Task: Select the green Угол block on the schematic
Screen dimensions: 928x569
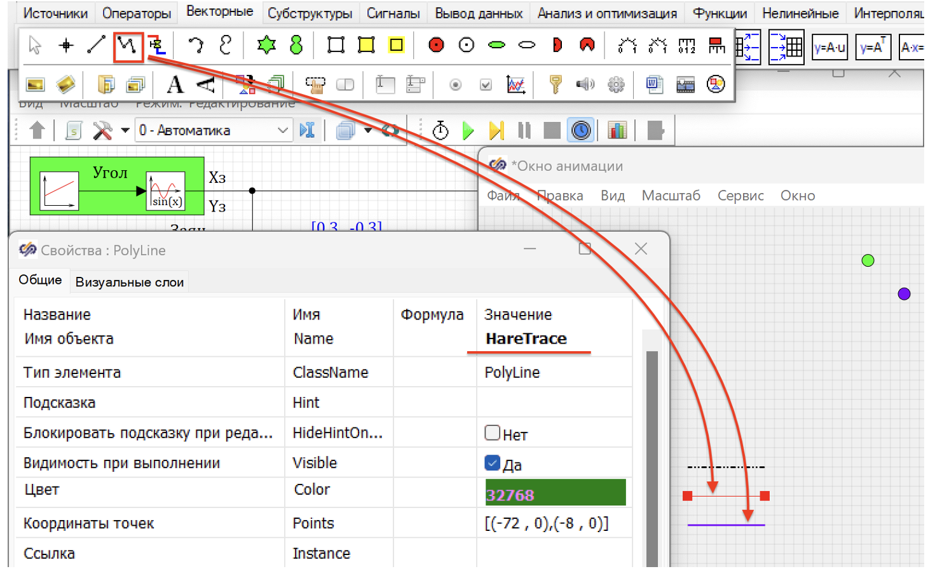Action: click(x=117, y=186)
